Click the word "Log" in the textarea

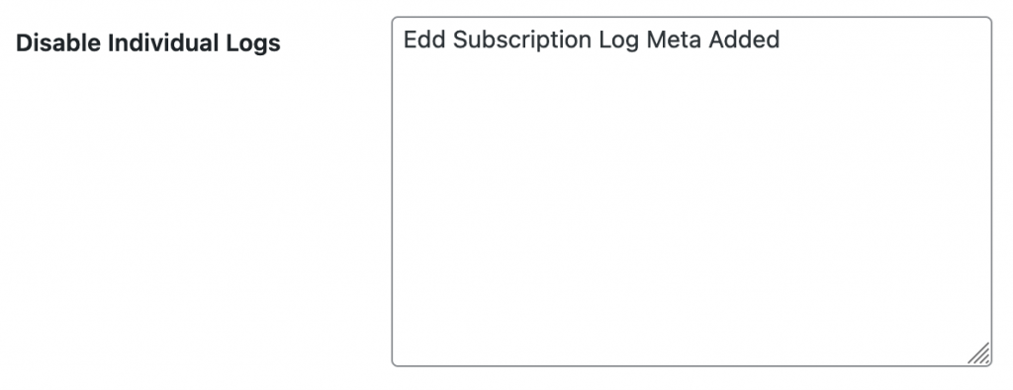point(619,41)
